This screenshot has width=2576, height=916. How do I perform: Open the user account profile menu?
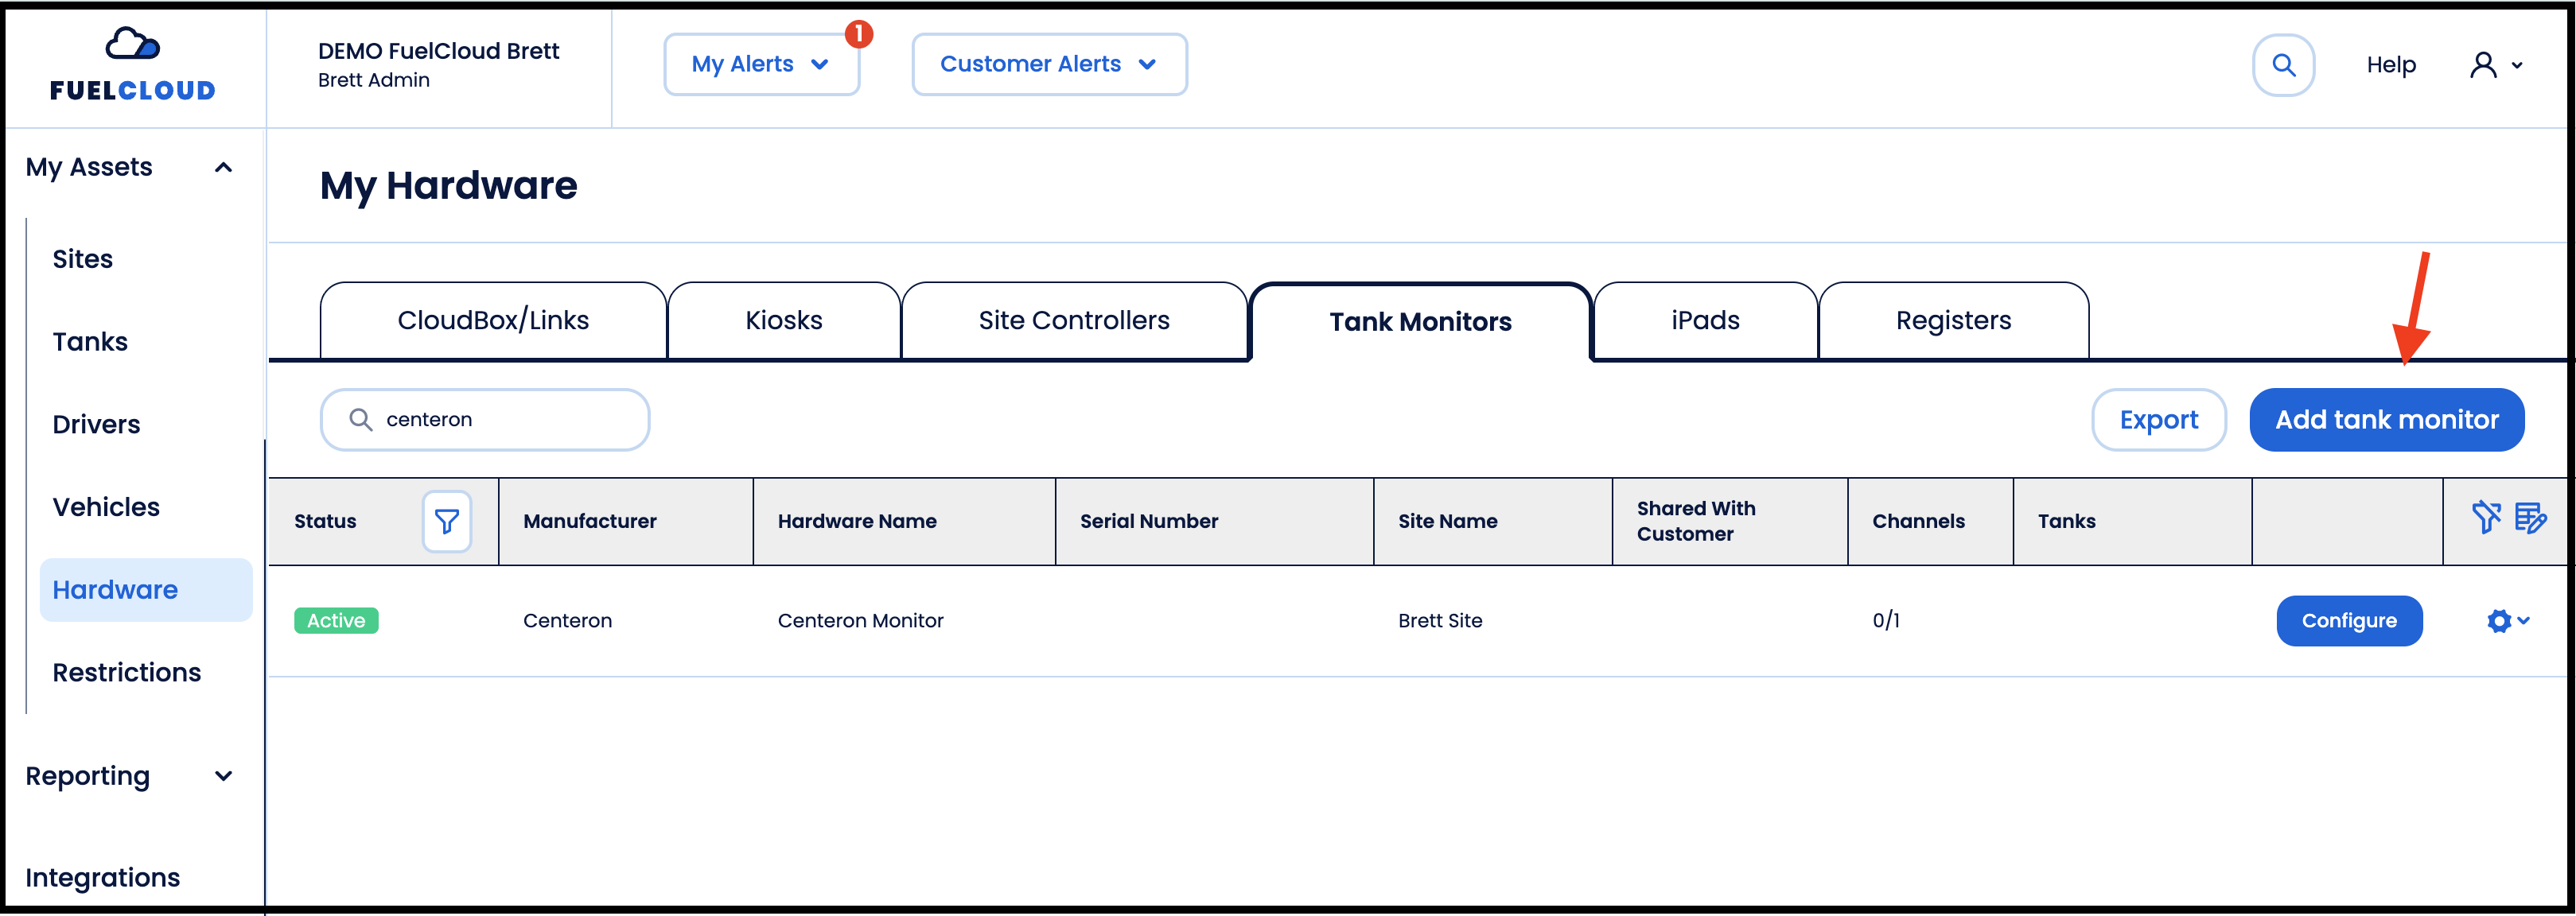pyautogui.click(x=2496, y=65)
